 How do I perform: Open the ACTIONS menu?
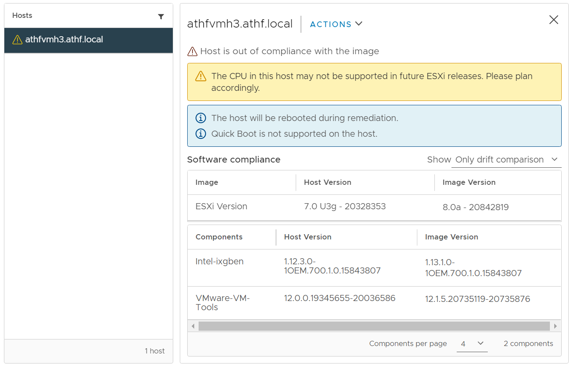(x=331, y=24)
